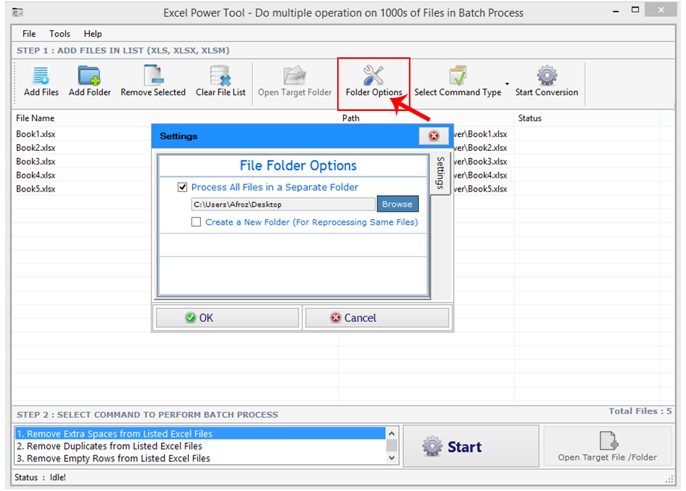Click Open Target File /Folder button

[607, 446]
